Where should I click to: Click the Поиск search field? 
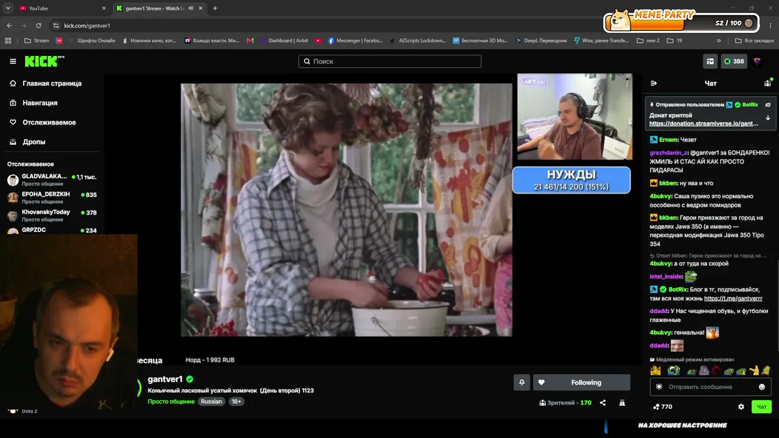pyautogui.click(x=389, y=61)
